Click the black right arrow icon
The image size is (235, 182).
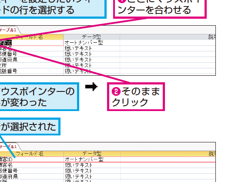(x=91, y=87)
